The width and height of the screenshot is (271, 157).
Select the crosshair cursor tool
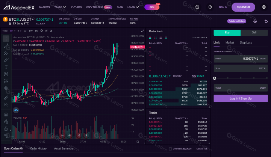[x=6, y=39]
